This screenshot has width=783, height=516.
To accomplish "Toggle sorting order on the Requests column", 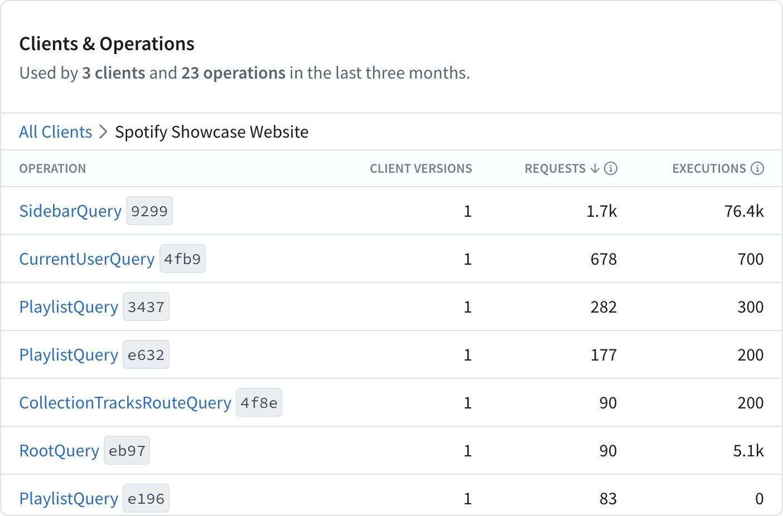I will 555,168.
